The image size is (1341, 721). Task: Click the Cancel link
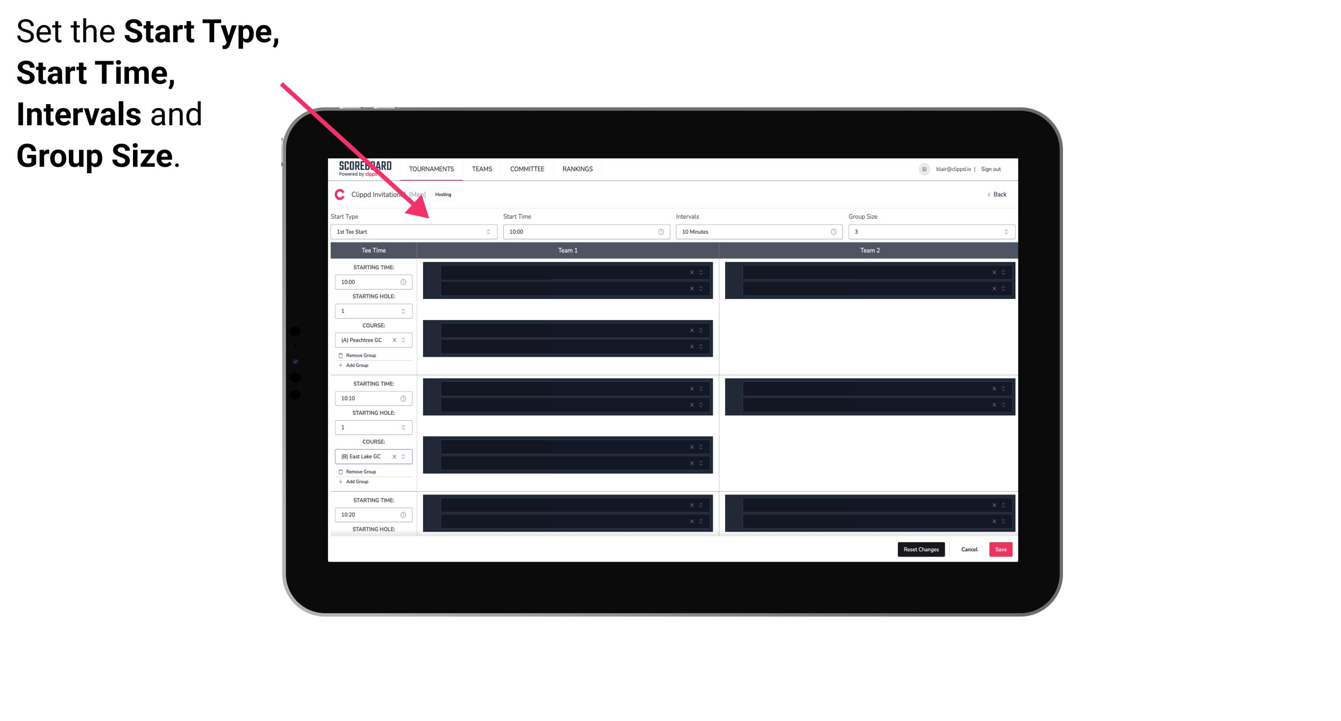968,549
